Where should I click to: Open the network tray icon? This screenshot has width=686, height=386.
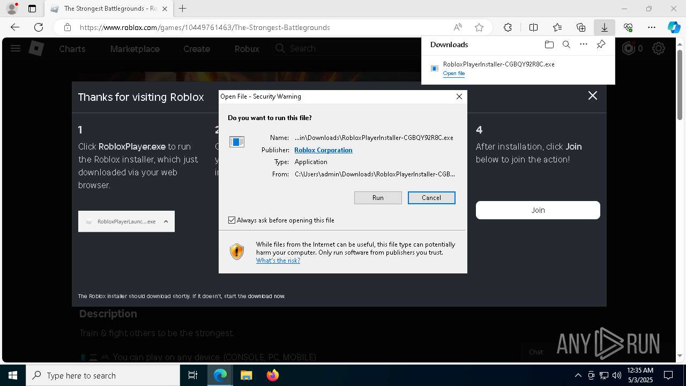[603, 375]
